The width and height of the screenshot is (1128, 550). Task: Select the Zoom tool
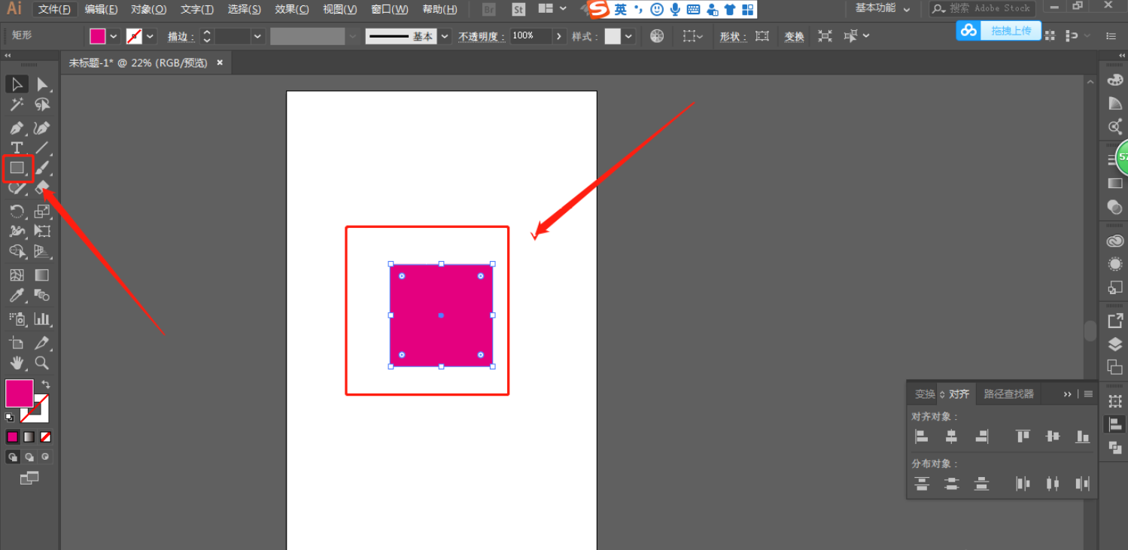click(42, 363)
